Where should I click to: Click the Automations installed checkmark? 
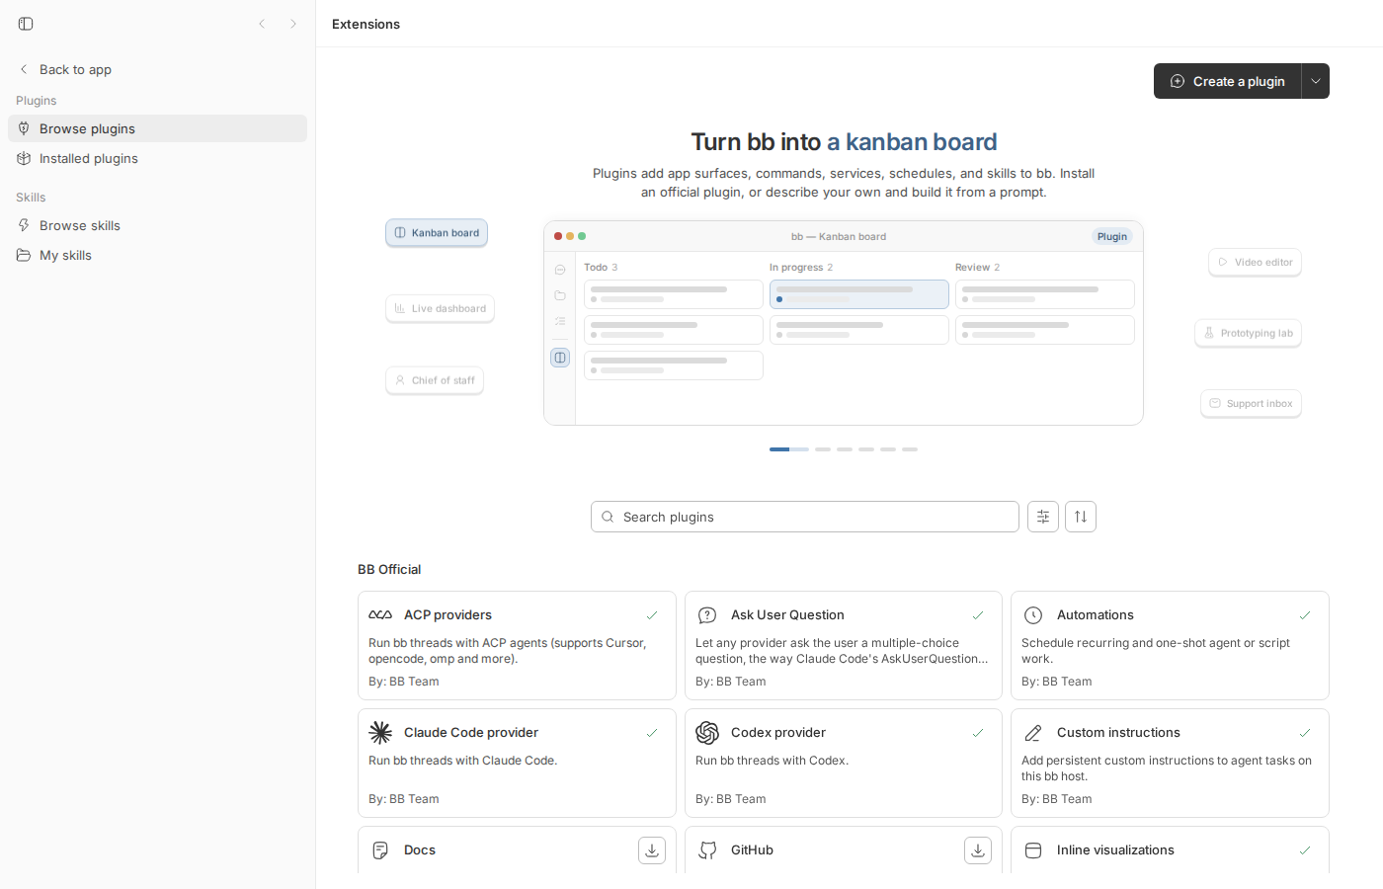click(1305, 615)
